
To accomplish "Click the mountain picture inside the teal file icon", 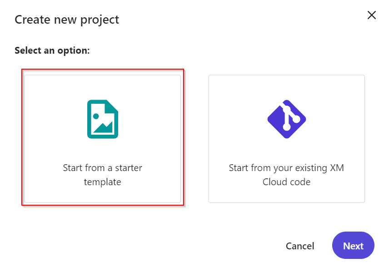I will tap(103, 127).
